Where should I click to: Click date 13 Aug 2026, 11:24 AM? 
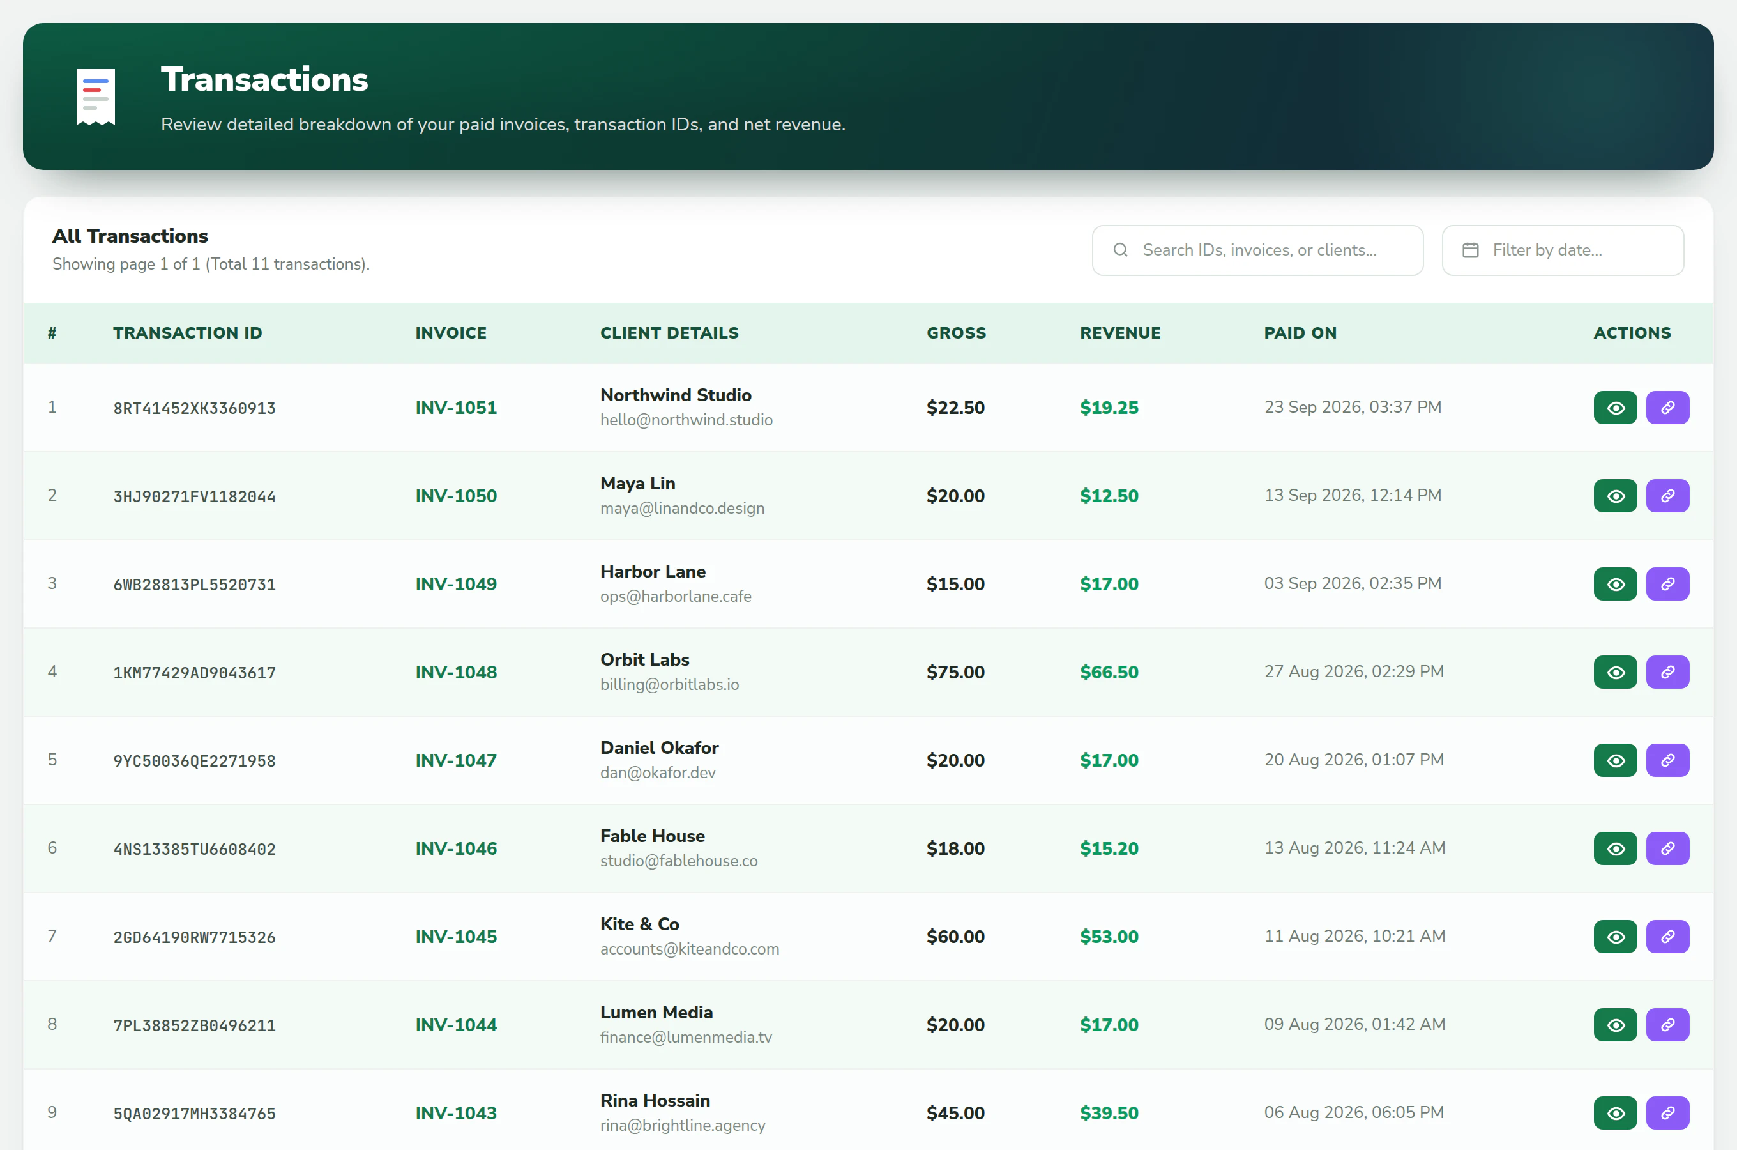[x=1354, y=848]
